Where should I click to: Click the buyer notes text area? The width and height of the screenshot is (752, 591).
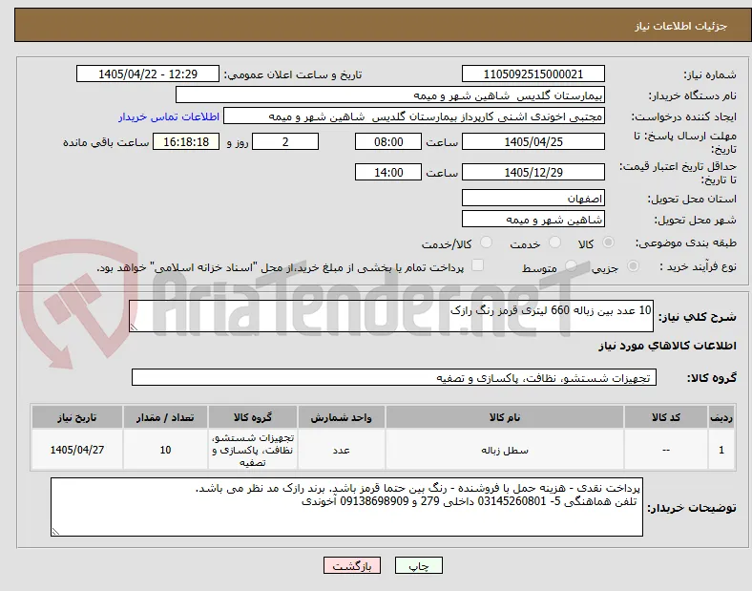point(346,507)
